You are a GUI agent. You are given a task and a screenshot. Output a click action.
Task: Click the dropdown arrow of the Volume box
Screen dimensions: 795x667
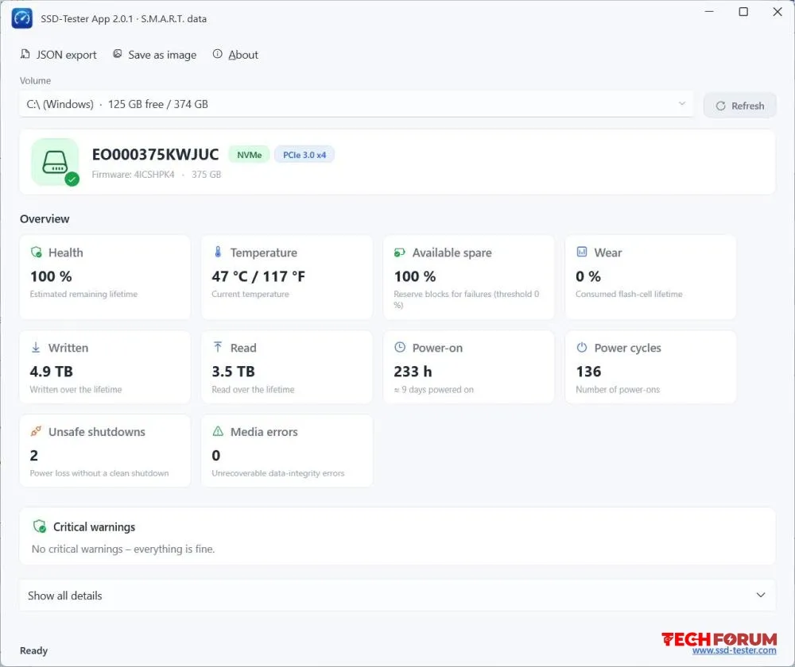pos(682,103)
